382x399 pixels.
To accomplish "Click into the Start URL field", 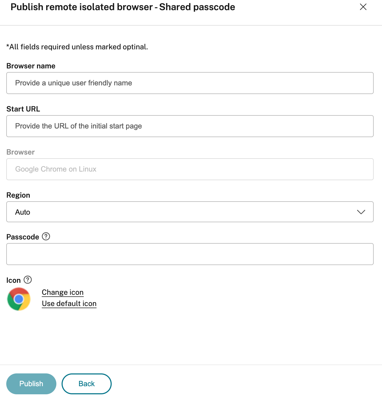I will 190,126.
